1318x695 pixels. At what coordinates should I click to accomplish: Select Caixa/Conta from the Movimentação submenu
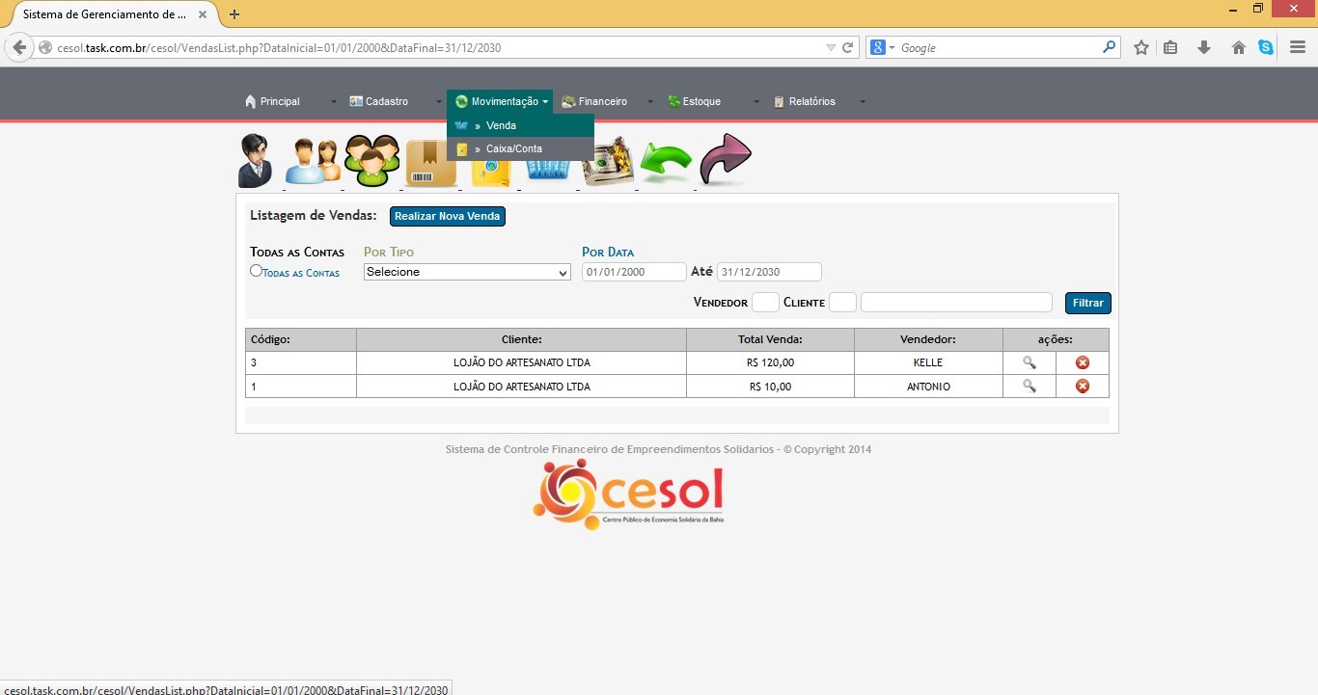[x=513, y=149]
